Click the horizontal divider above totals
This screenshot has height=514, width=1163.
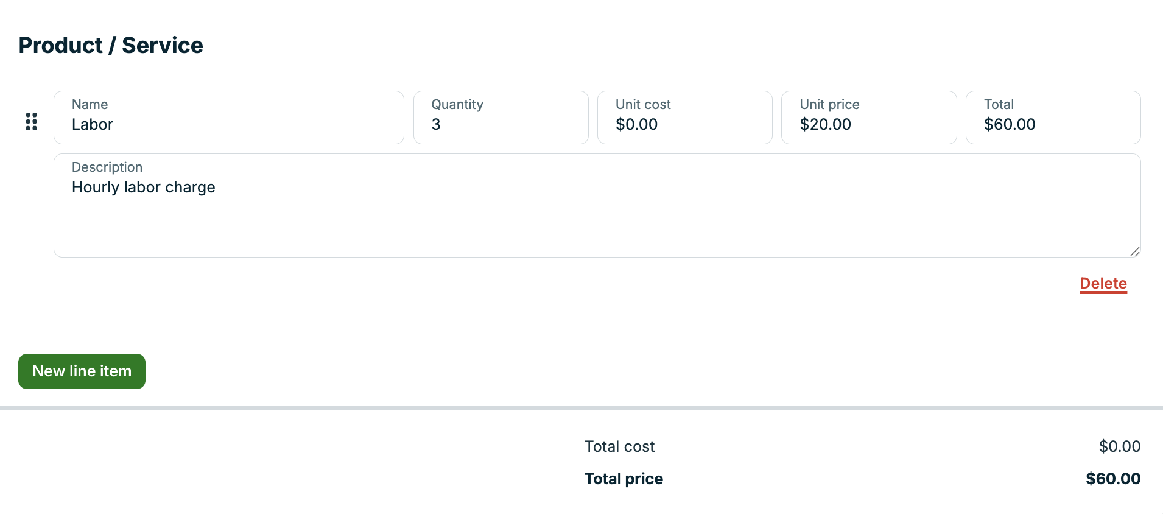[x=581, y=408]
